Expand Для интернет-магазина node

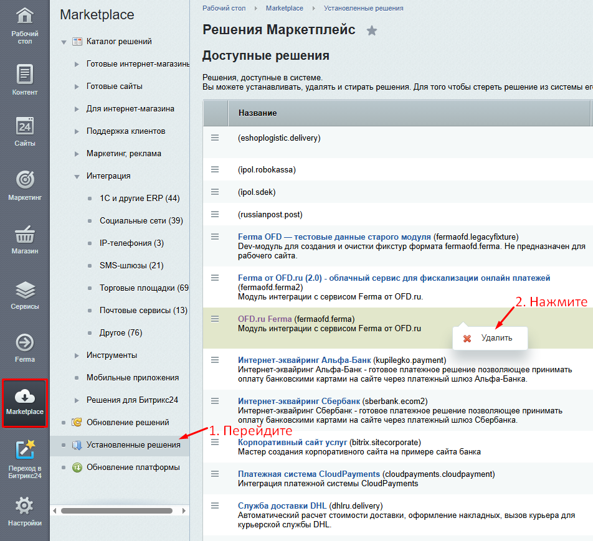77,109
